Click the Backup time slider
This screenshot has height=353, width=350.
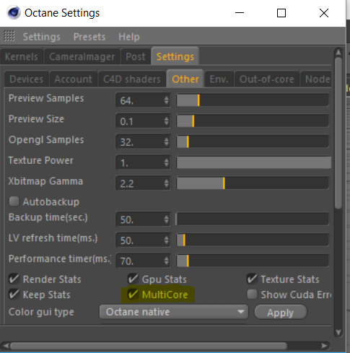click(x=253, y=219)
